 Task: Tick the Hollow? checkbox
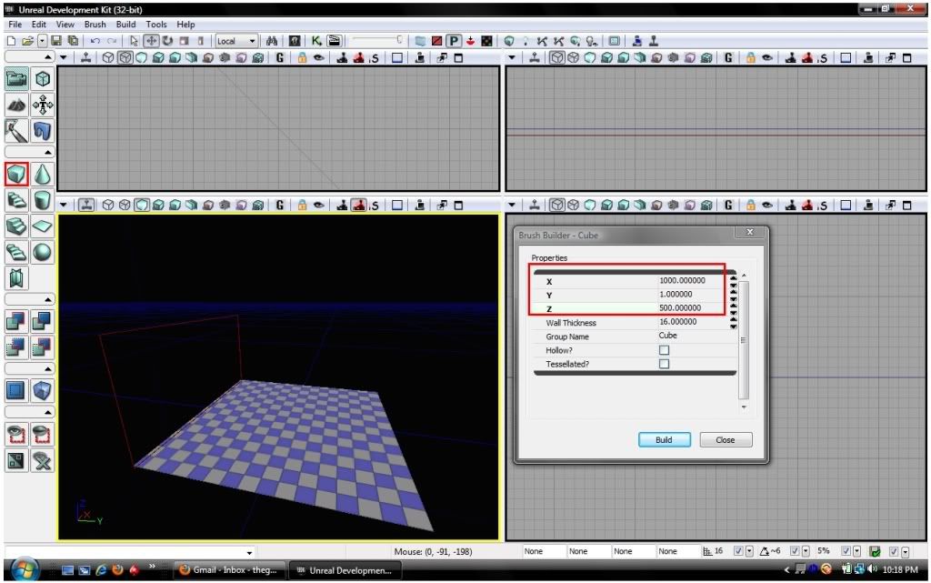coord(664,350)
